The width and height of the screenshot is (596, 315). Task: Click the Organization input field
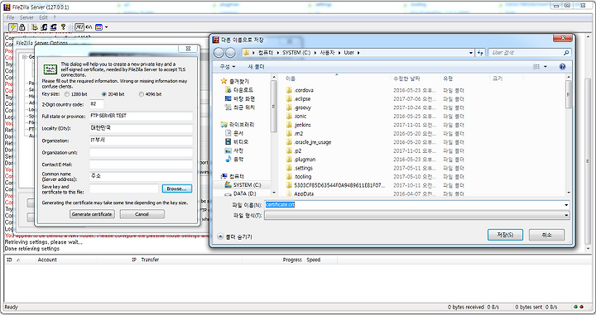pos(141,141)
